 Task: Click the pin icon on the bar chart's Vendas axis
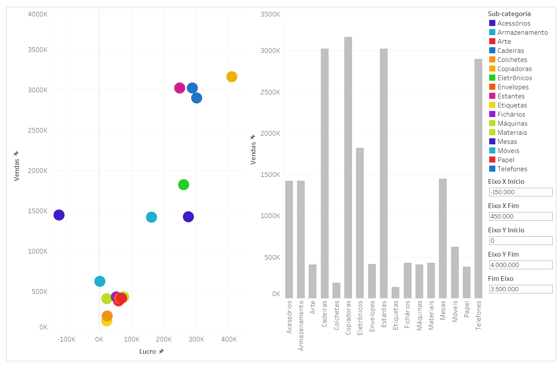point(253,137)
